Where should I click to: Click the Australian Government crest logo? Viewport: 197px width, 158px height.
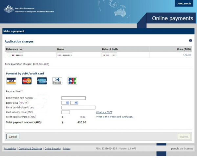[x=9, y=9]
